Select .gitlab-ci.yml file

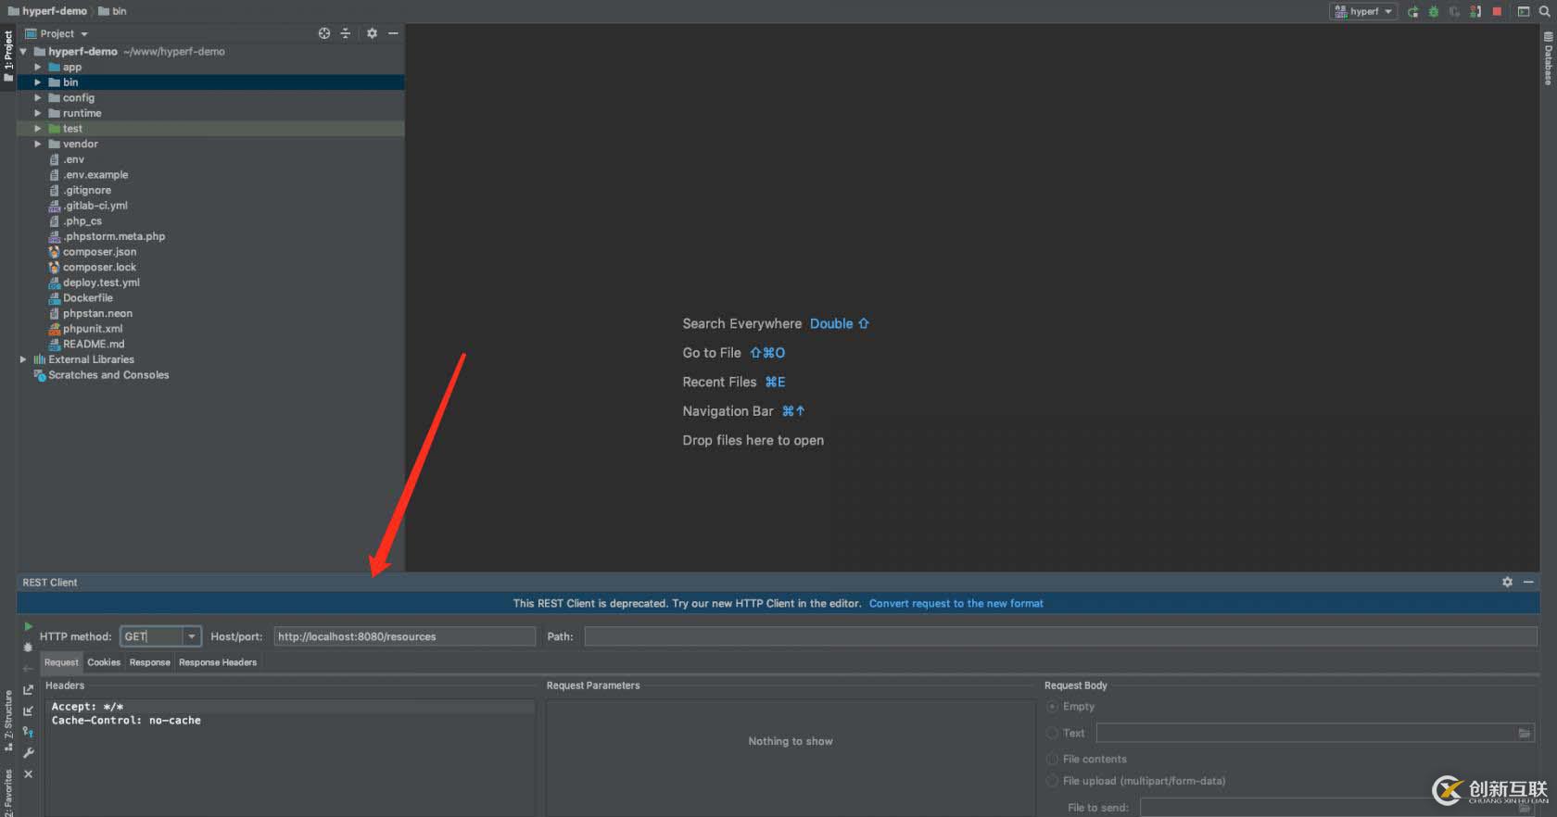pyautogui.click(x=95, y=206)
